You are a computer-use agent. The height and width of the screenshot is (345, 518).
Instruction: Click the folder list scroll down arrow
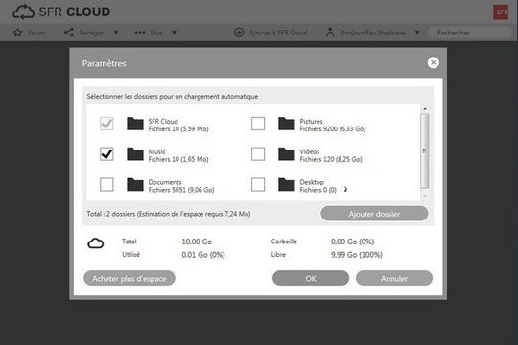[425, 195]
